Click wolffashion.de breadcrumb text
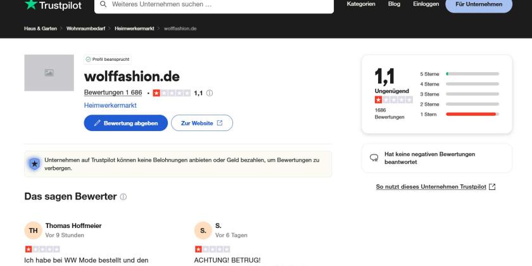 pos(180,28)
